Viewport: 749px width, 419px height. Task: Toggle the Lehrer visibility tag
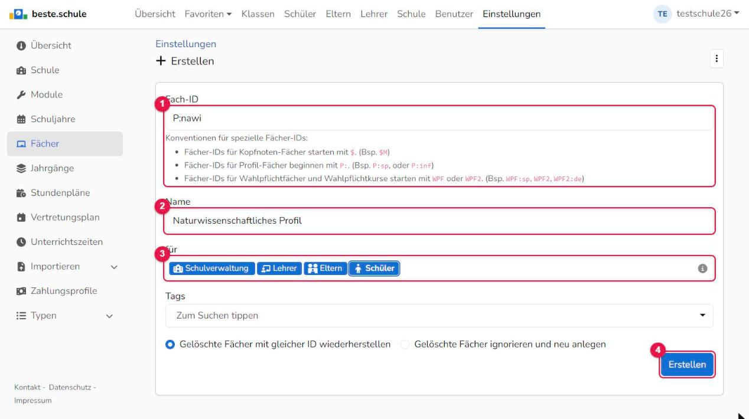(x=279, y=269)
